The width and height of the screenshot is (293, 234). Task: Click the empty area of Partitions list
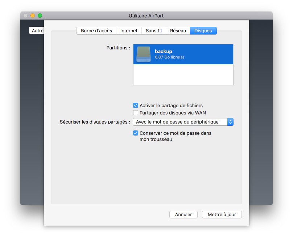[x=183, y=74]
